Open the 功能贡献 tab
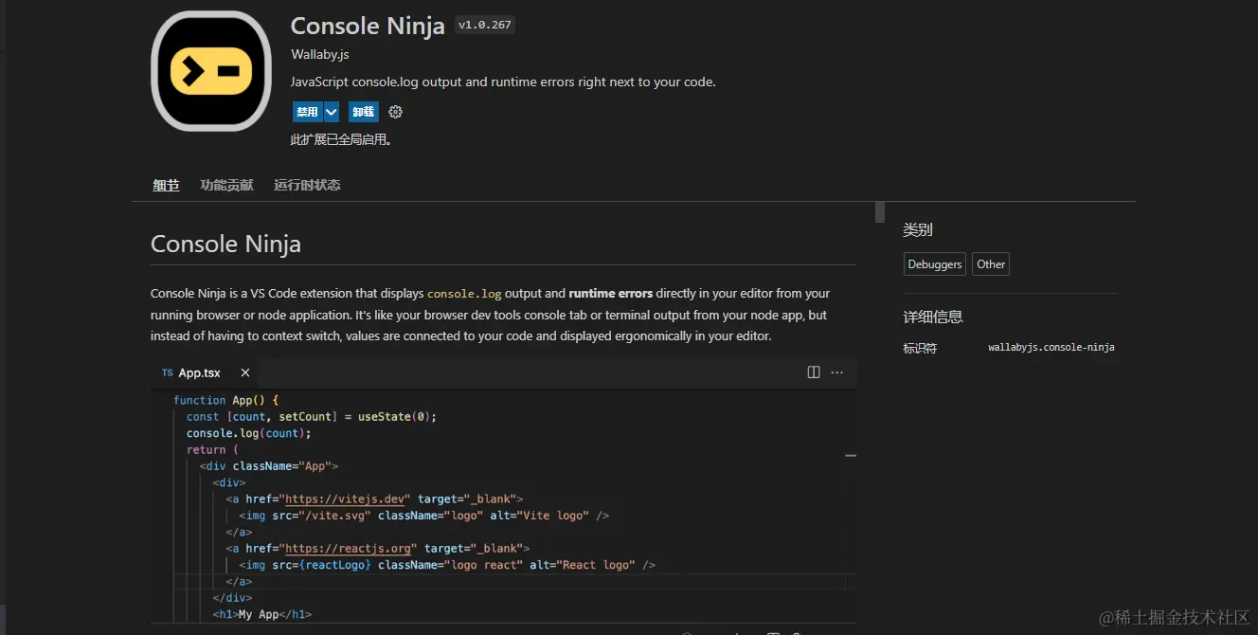 coord(226,186)
